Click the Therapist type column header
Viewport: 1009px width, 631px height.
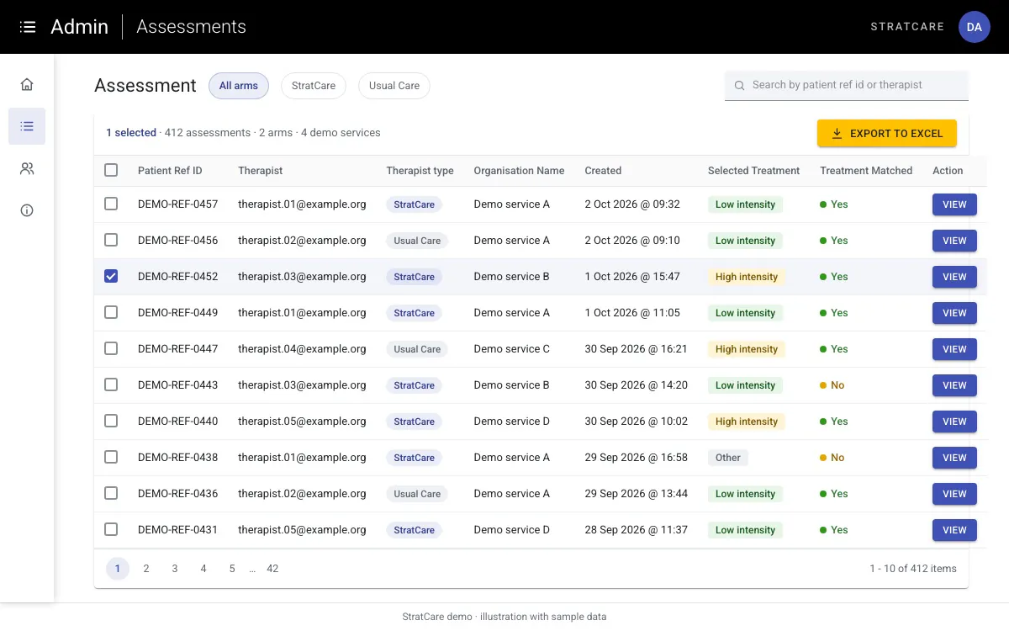pos(420,171)
